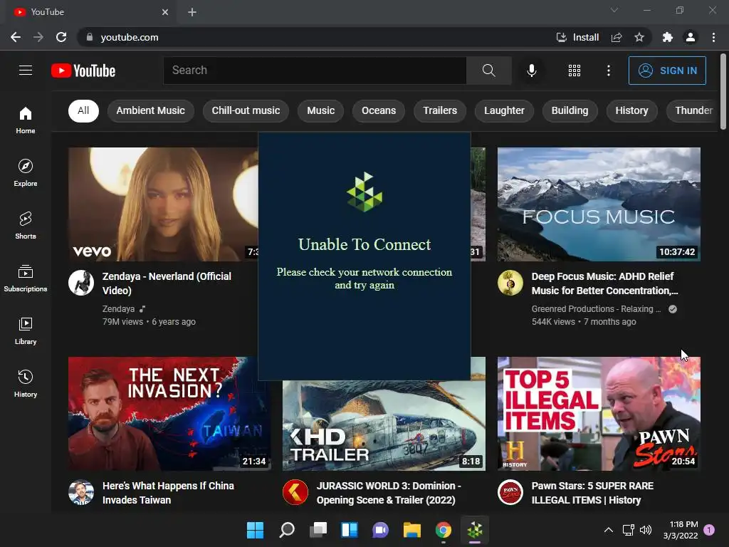
Task: Open the Jurassic World trailer channel avatar
Action: point(295,492)
